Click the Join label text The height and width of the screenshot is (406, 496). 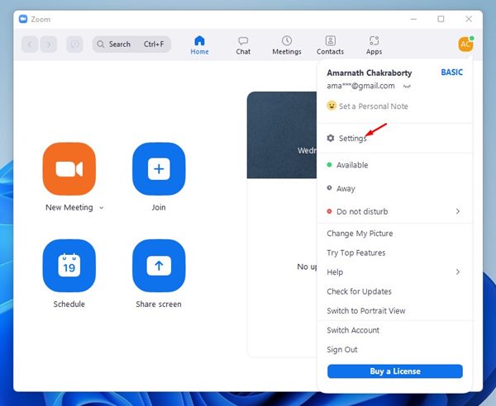[159, 207]
